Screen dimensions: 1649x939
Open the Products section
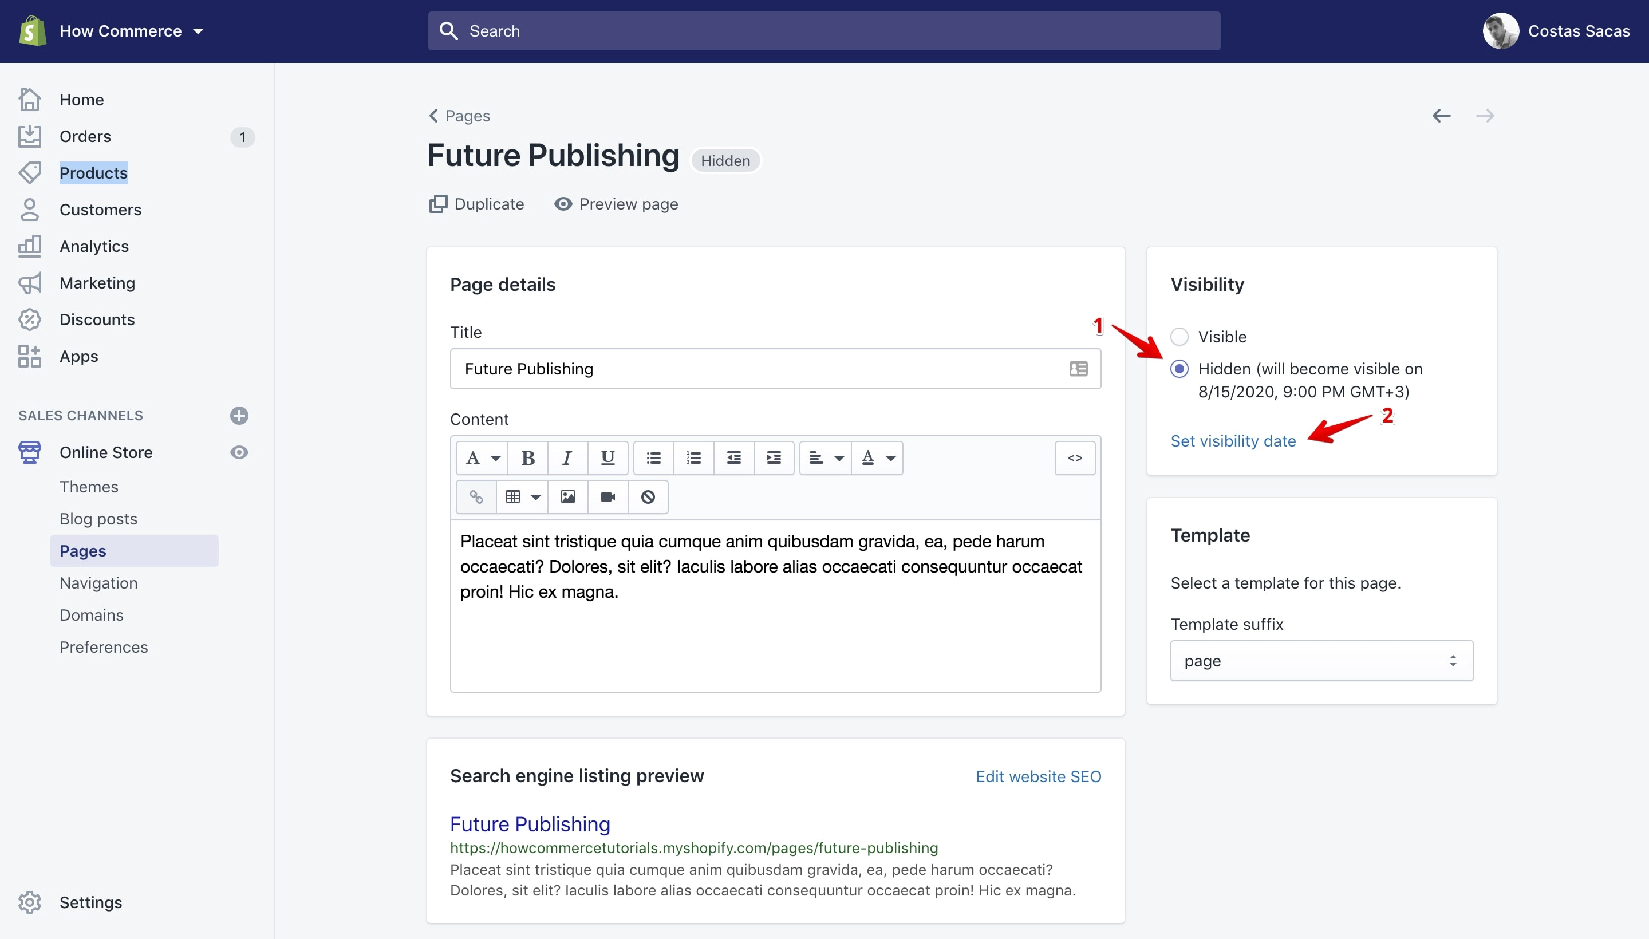tap(93, 173)
